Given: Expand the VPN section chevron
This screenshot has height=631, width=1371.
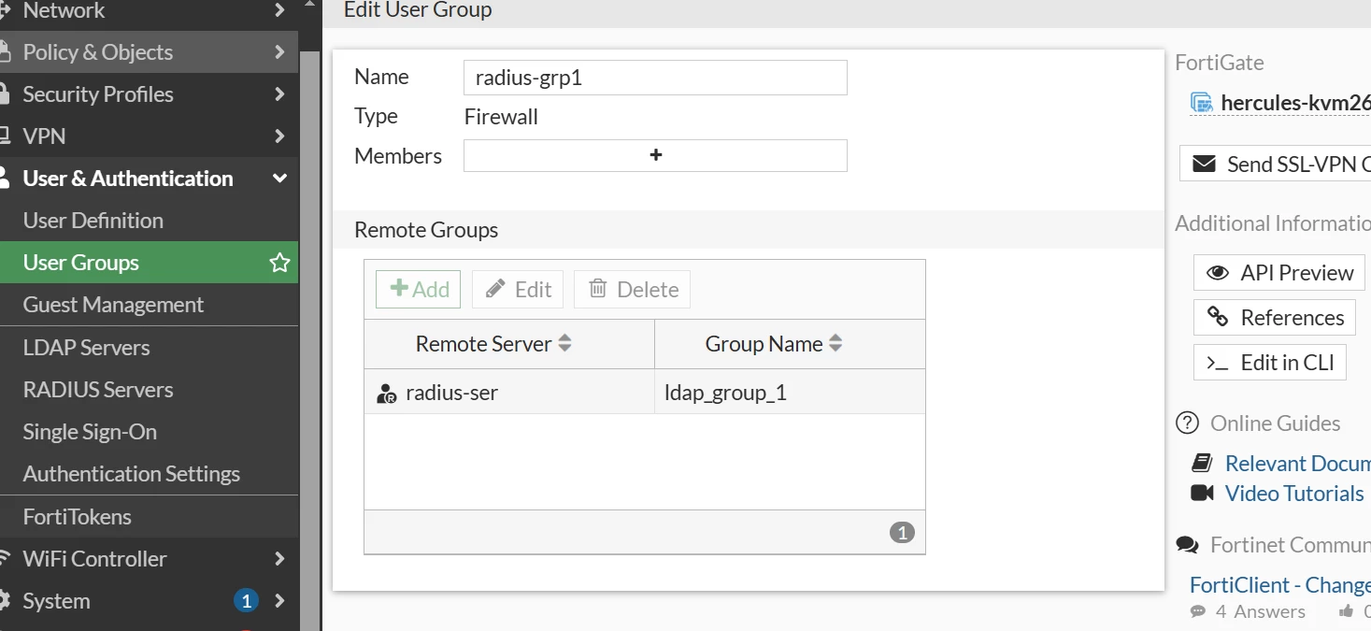Looking at the screenshot, I should click(x=279, y=136).
